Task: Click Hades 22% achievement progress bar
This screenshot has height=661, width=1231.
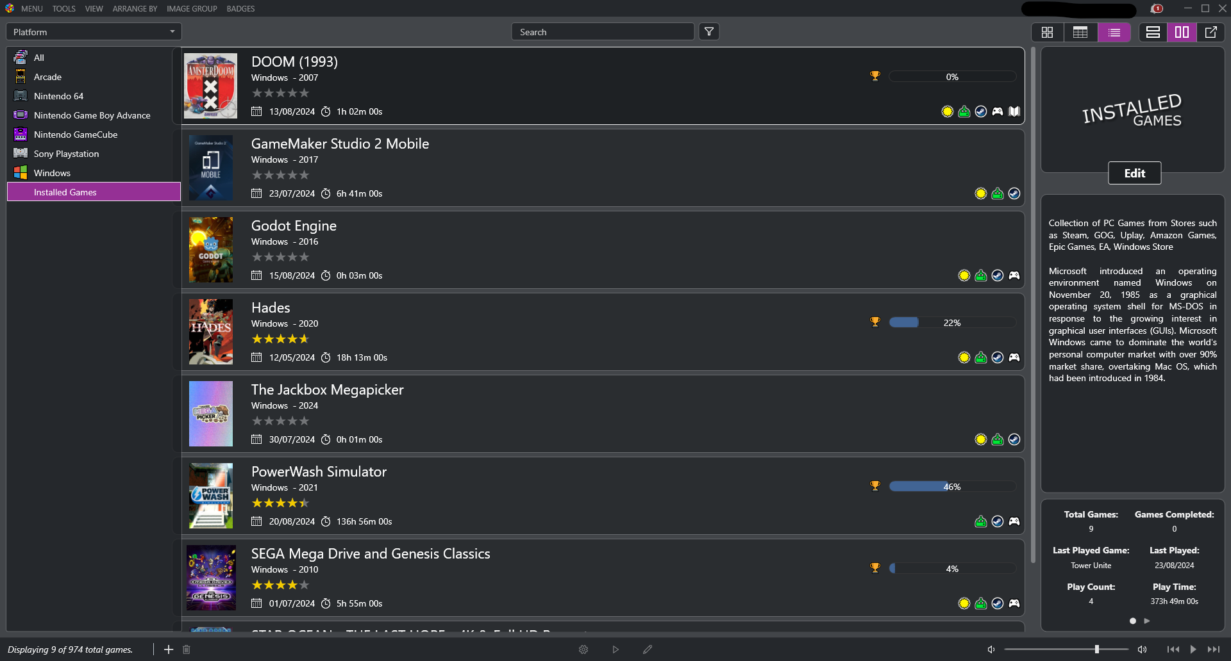Action: click(952, 322)
